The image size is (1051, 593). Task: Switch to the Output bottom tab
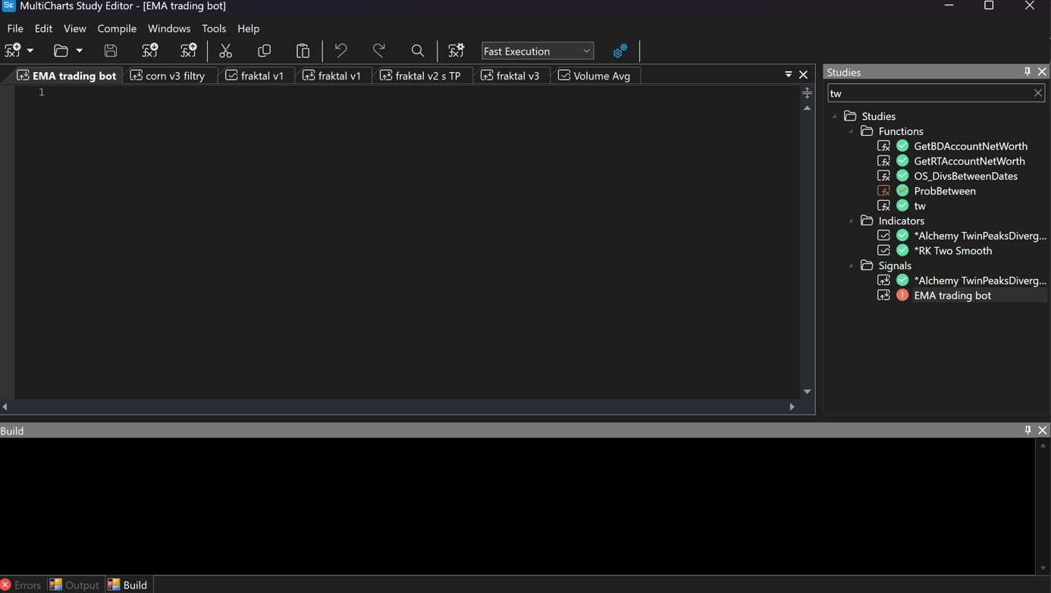pos(74,585)
